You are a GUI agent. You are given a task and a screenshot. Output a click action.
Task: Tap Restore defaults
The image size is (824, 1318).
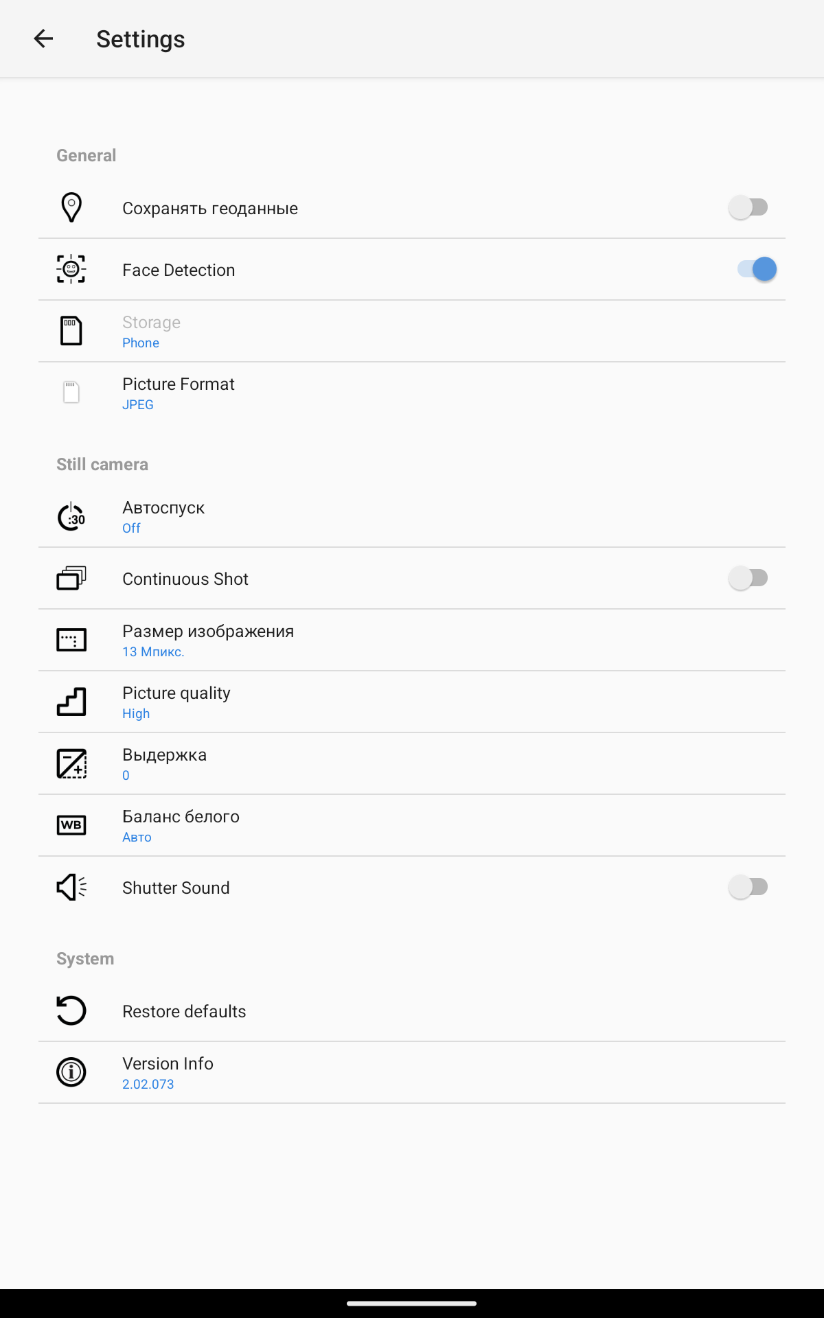pos(412,1011)
